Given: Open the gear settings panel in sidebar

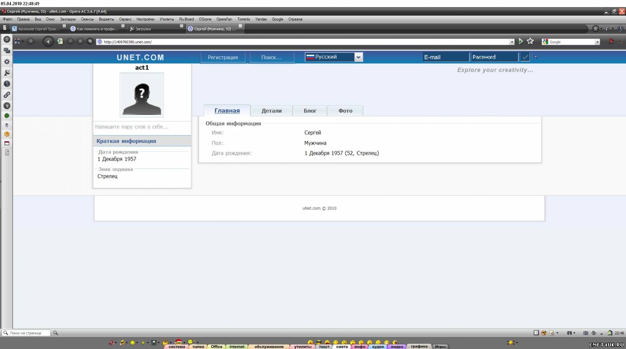Looking at the screenshot, I should coord(7,61).
